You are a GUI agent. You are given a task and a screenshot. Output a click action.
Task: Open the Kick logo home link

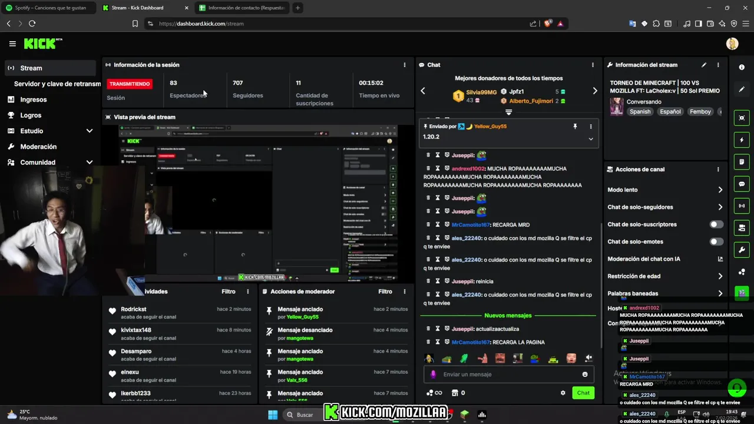(43, 44)
